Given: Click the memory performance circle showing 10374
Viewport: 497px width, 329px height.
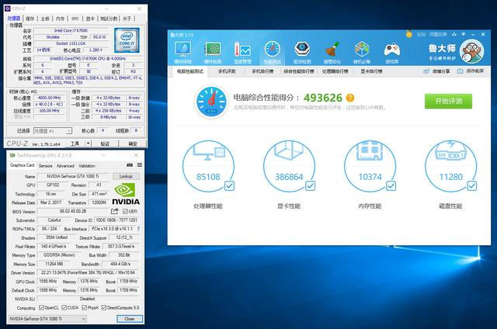Looking at the screenshot, I should [x=370, y=166].
